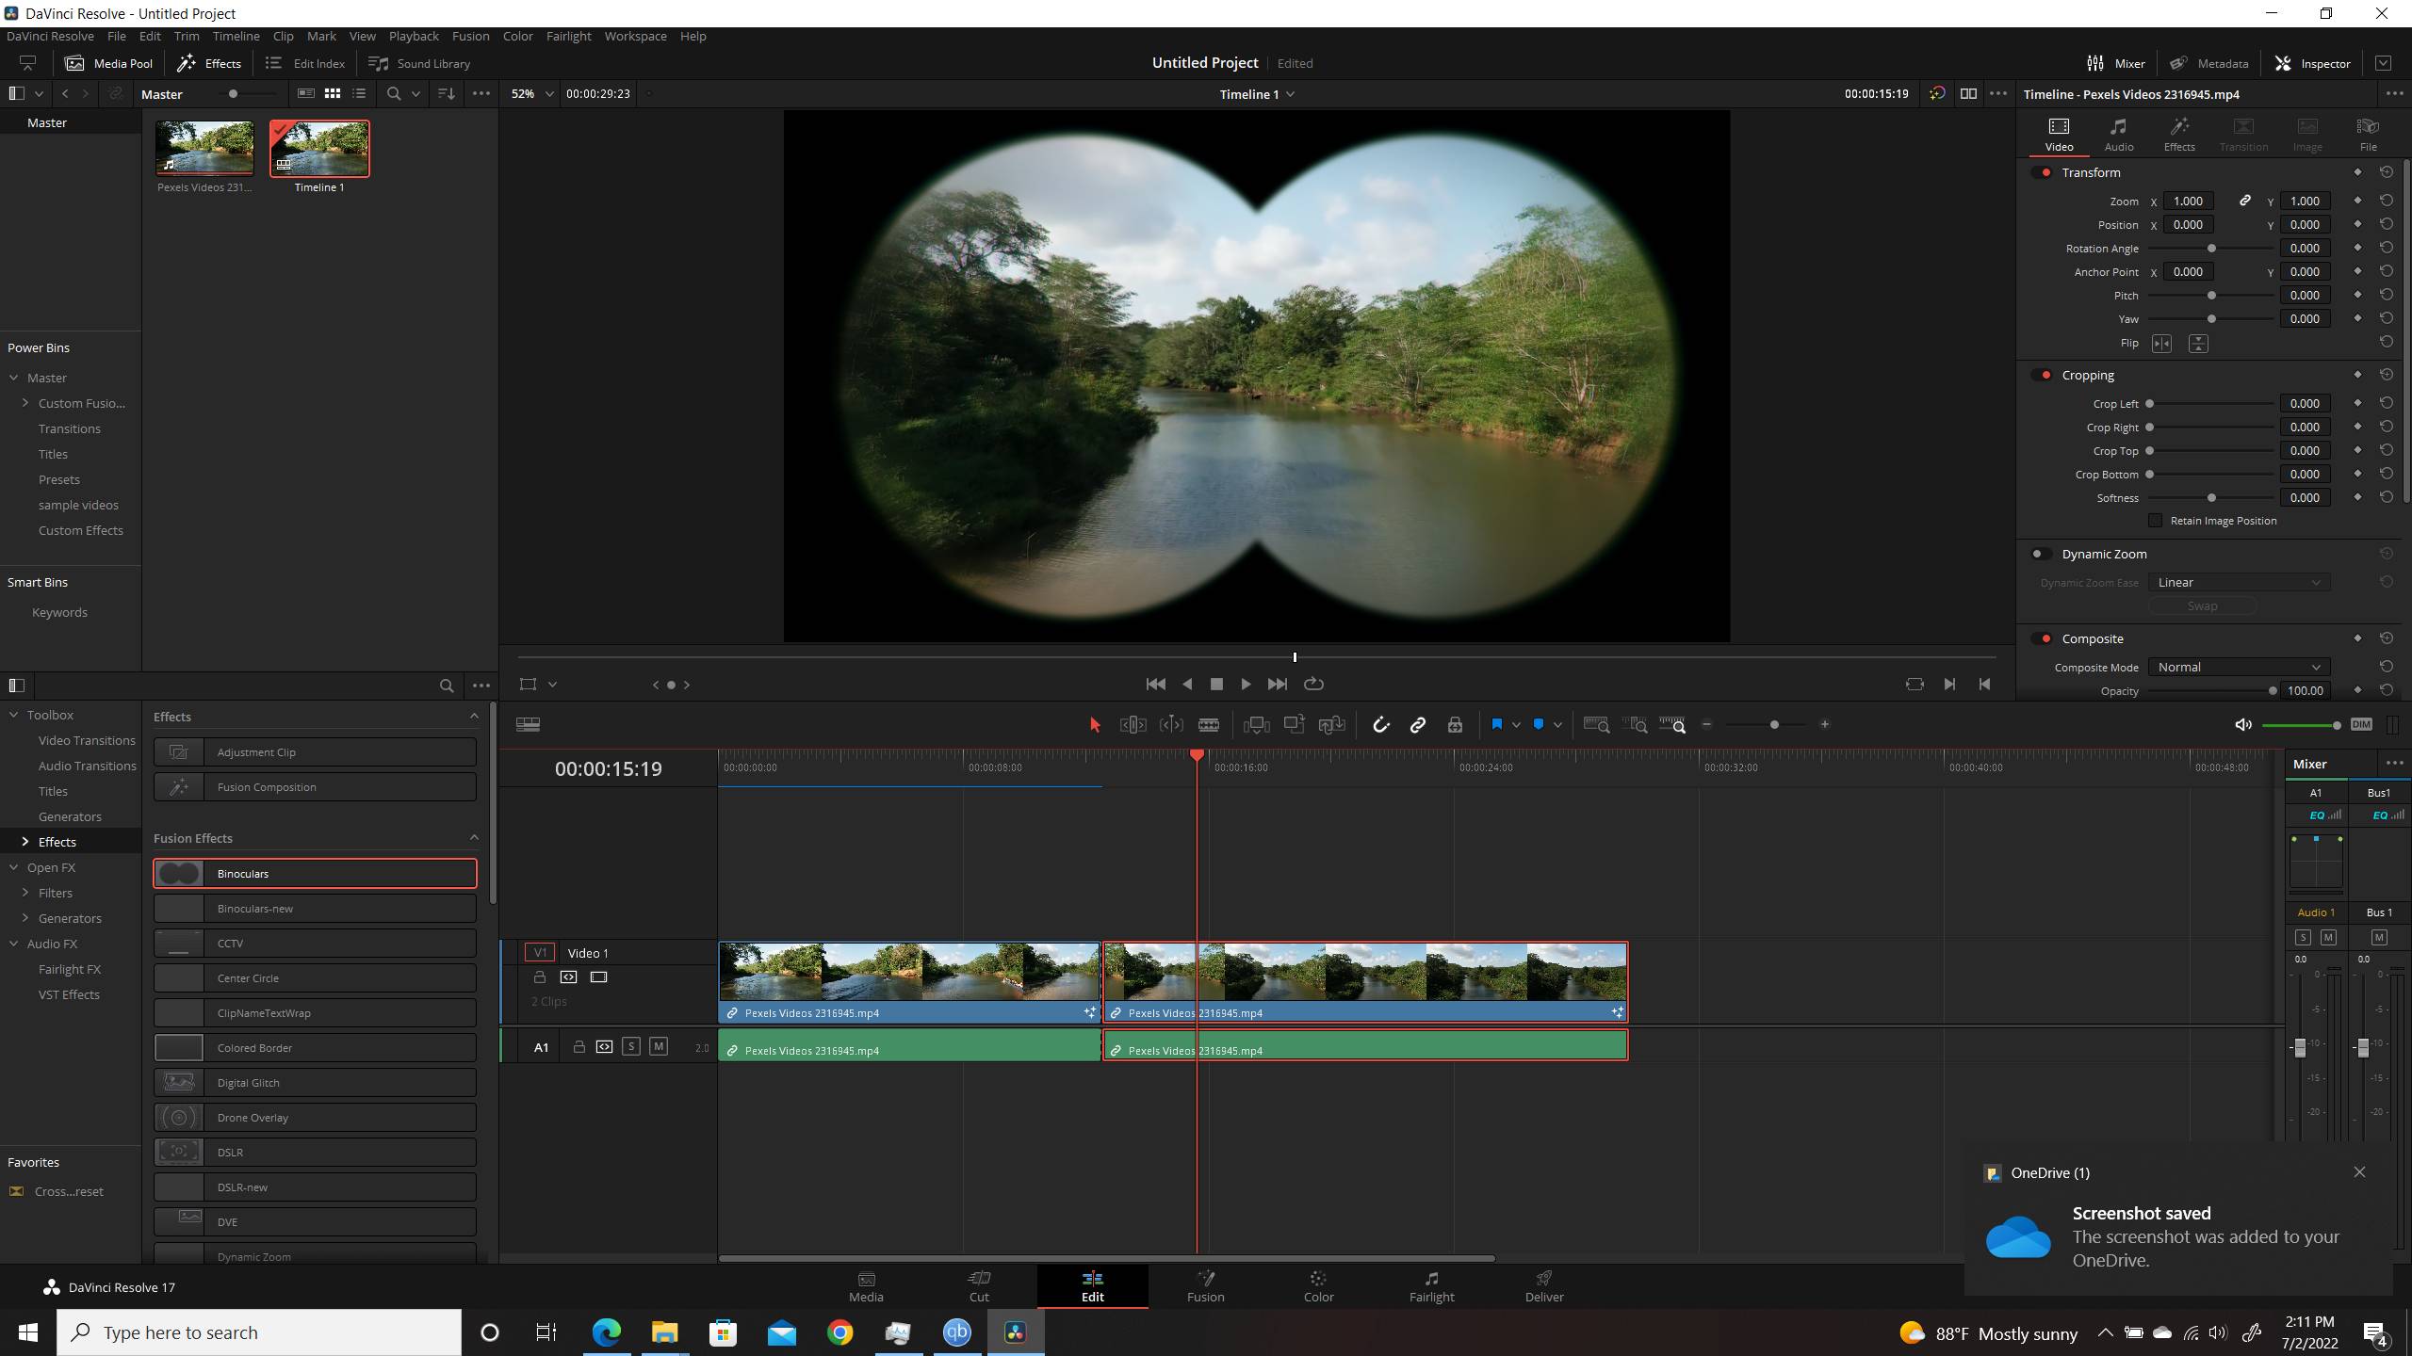Switch to the Fusion page
The height and width of the screenshot is (1356, 2412).
click(1205, 1286)
